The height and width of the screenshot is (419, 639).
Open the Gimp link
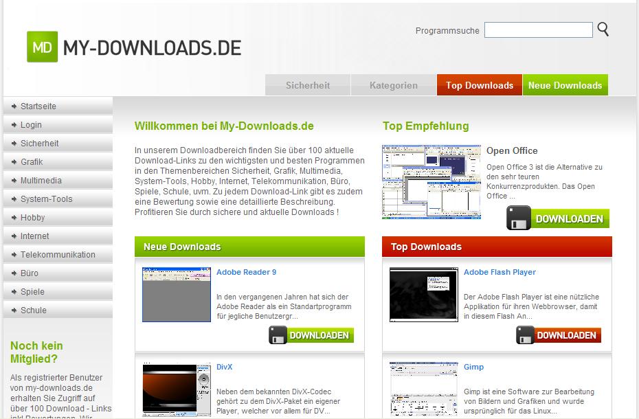(473, 367)
